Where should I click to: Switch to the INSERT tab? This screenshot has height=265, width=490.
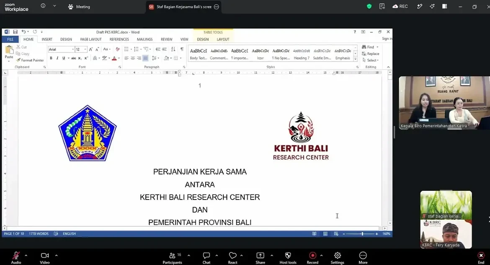click(47, 39)
